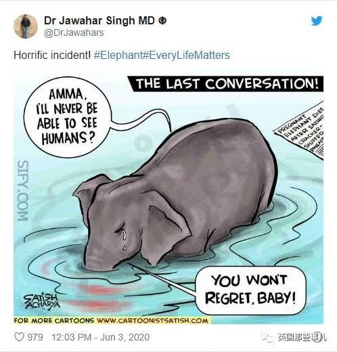Viewport: 337px width, 352px height.
Task: Click the Twitter bird logo
Action: 317,21
